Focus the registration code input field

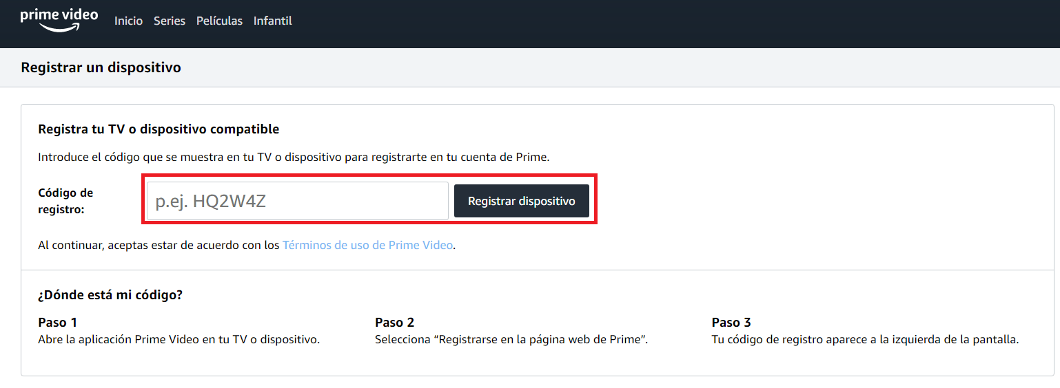(298, 201)
